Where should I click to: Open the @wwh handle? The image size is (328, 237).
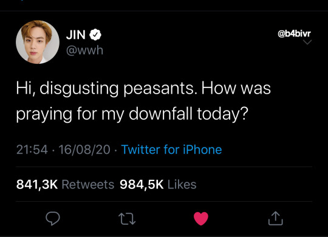coord(84,50)
